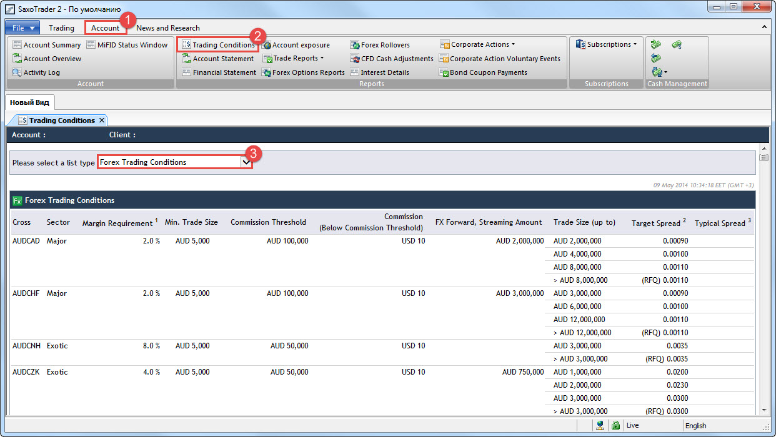This screenshot has width=776, height=437.
Task: Open the Financial Statement report
Action: [x=219, y=72]
